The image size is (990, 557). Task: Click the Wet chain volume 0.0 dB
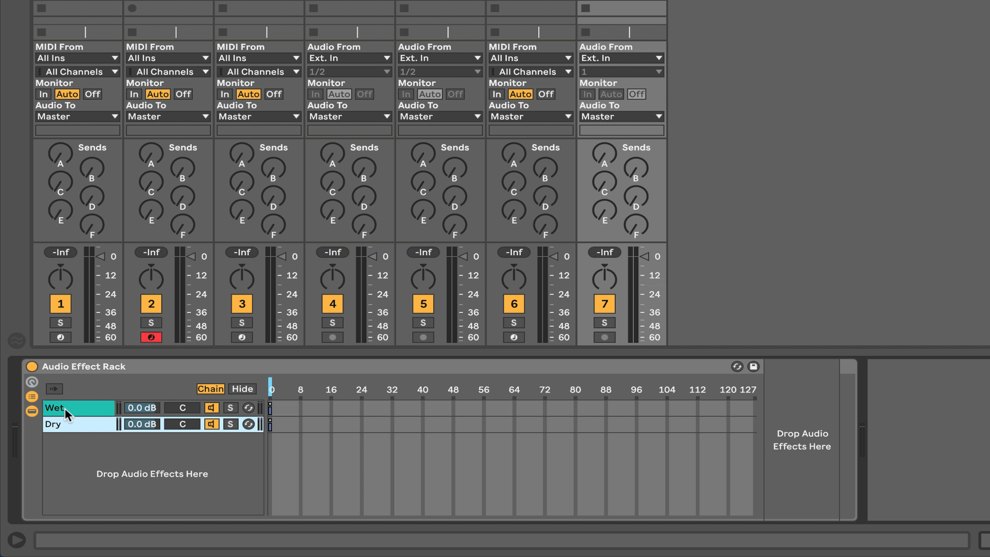(x=142, y=408)
